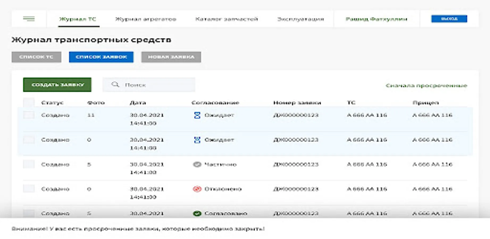Image resolution: width=490 pixels, height=239 pixels.
Task: Click the blue Выход button
Action: pyautogui.click(x=449, y=19)
